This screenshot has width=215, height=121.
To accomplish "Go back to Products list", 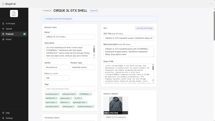I will 46,10.
